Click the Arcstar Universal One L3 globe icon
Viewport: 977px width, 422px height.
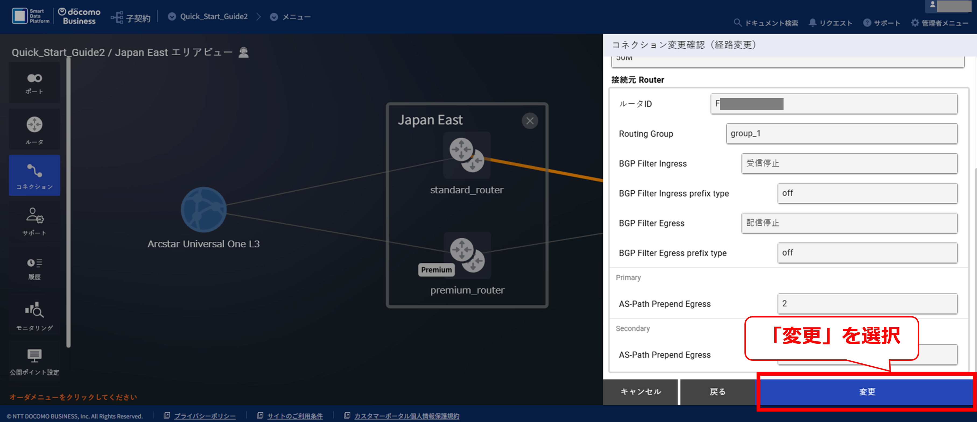click(x=204, y=209)
